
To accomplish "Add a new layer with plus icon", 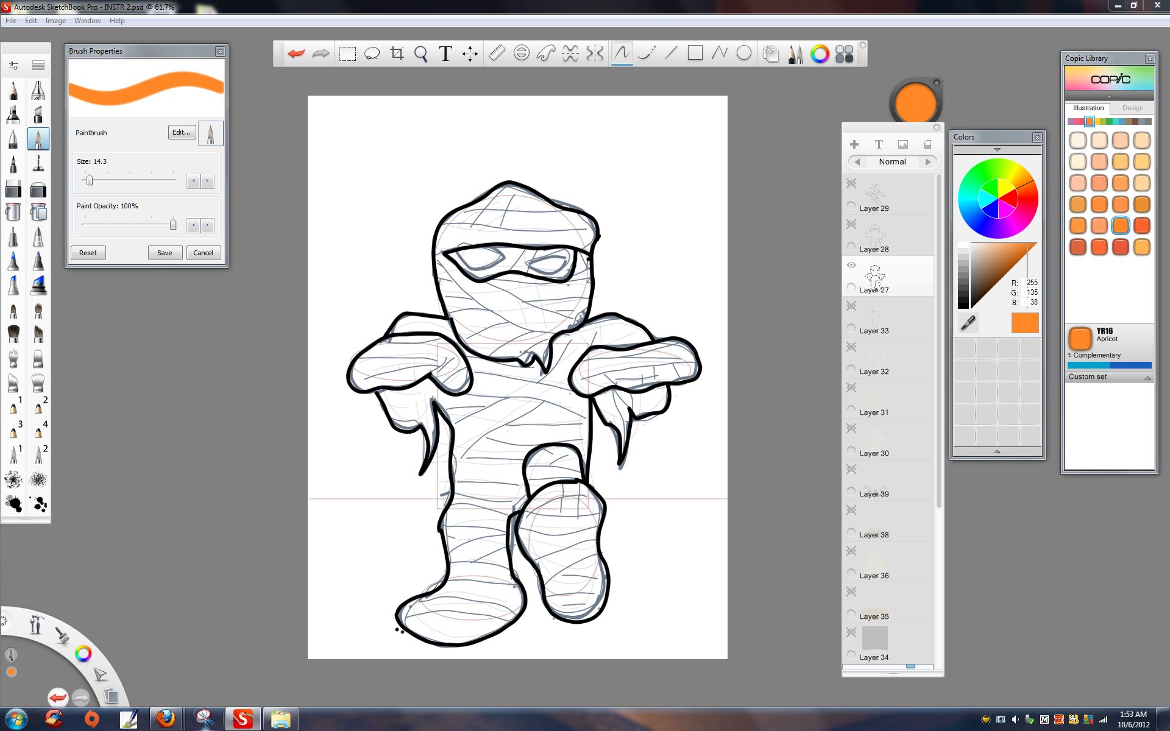I will (854, 144).
